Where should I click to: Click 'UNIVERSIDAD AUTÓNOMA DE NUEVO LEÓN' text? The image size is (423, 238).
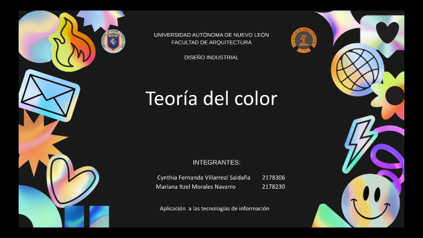211,35
